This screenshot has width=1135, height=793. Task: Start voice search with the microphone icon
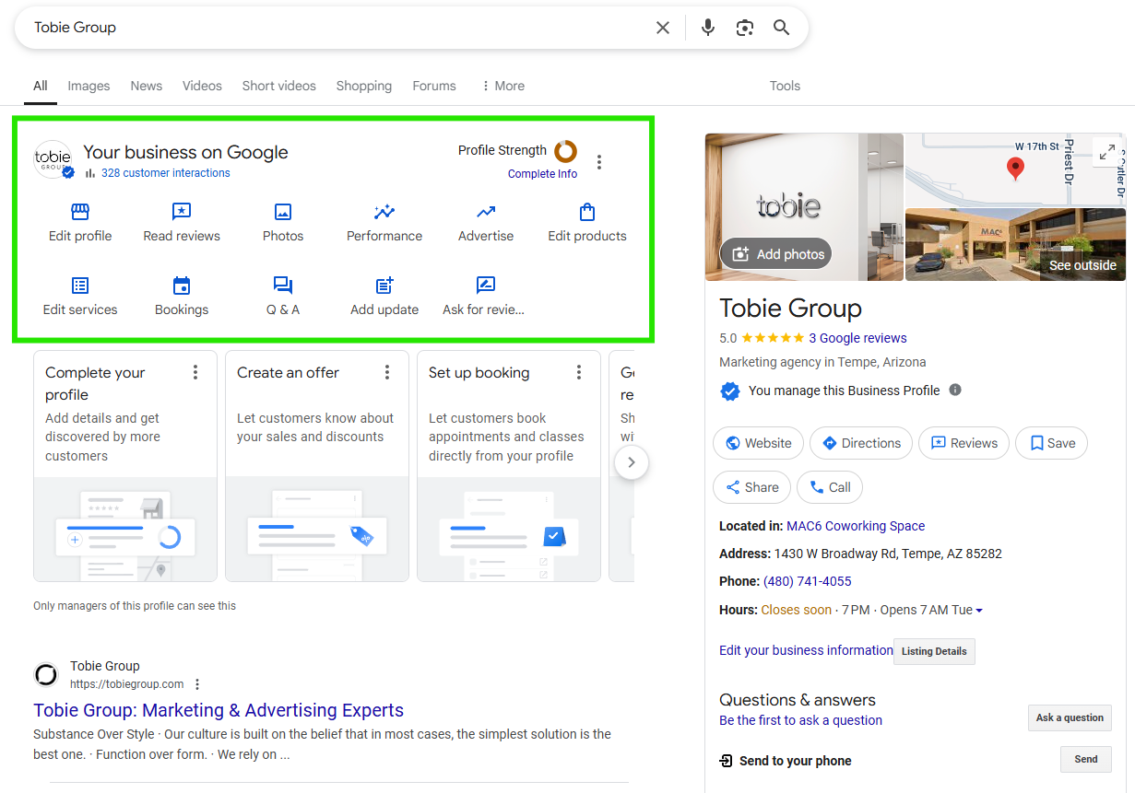pos(708,28)
